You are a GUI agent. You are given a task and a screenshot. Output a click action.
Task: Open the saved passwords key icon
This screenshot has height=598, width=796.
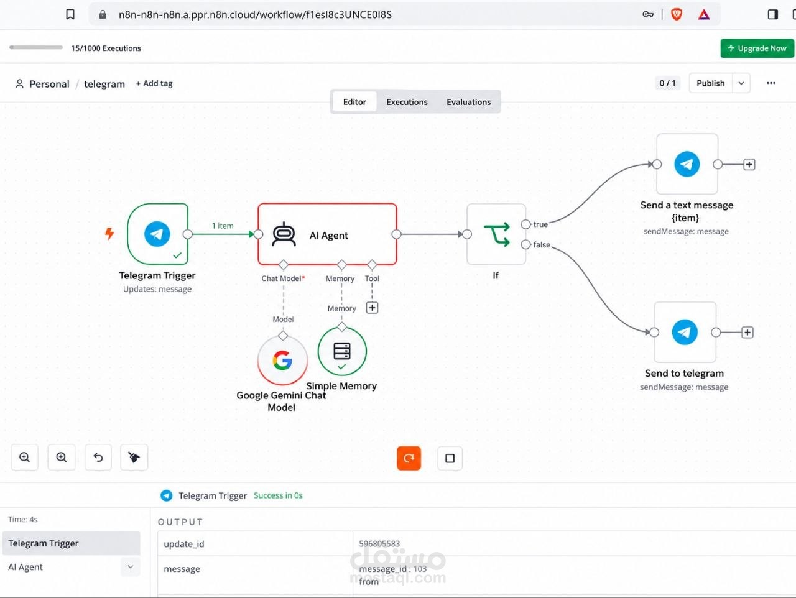648,14
